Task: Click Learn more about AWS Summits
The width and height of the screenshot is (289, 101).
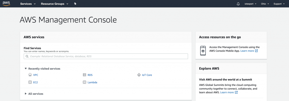Action: 227,92
